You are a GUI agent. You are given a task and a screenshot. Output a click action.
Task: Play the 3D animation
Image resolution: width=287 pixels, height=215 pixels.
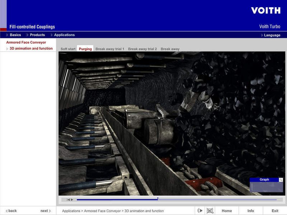pos(72,200)
